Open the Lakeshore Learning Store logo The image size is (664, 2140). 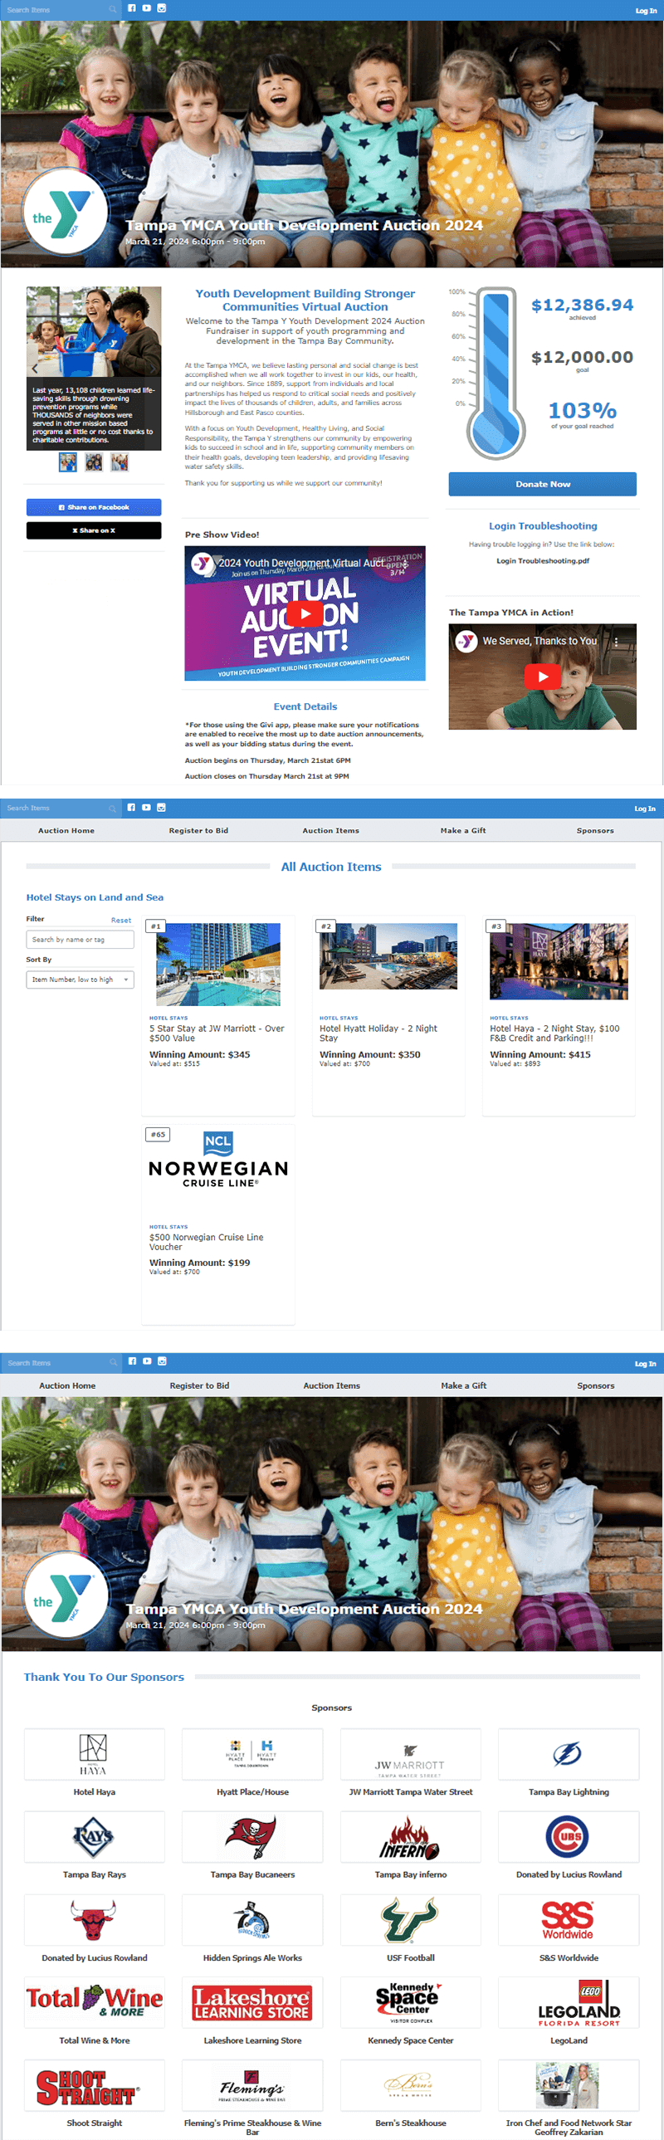[x=251, y=2001]
